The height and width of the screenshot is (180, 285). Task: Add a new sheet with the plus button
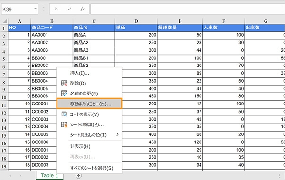click(78, 176)
